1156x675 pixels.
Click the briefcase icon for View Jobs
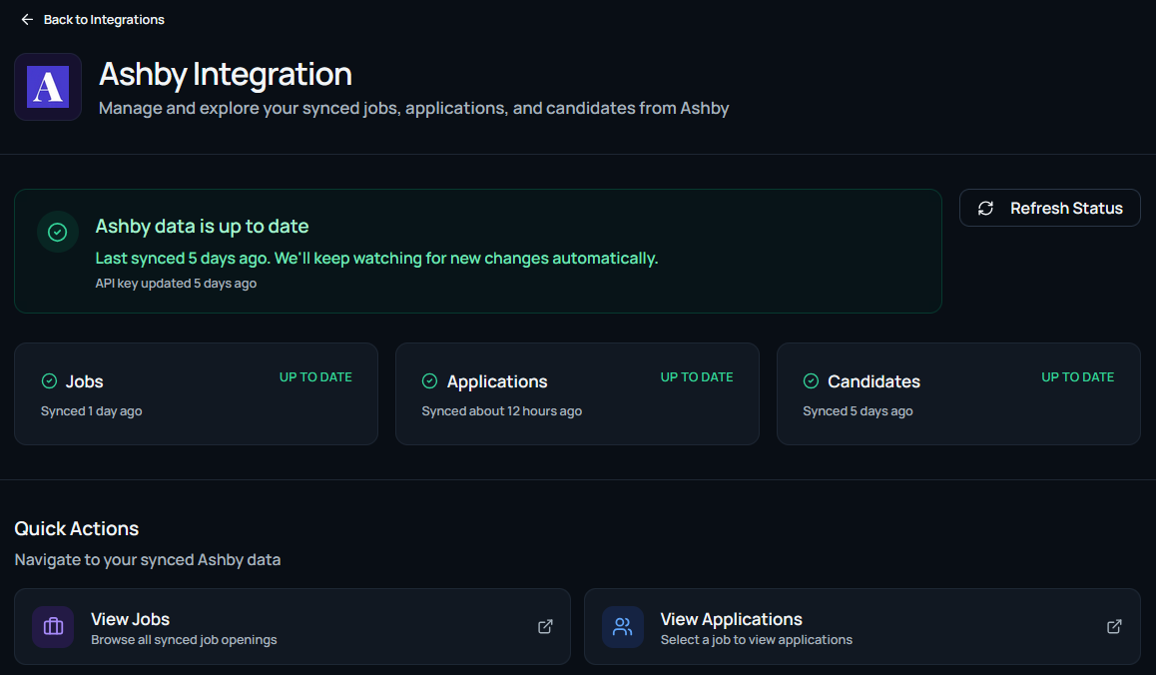pyautogui.click(x=53, y=627)
